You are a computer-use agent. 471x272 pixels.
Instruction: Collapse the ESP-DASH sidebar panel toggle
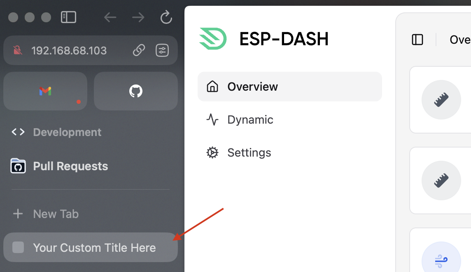click(417, 40)
